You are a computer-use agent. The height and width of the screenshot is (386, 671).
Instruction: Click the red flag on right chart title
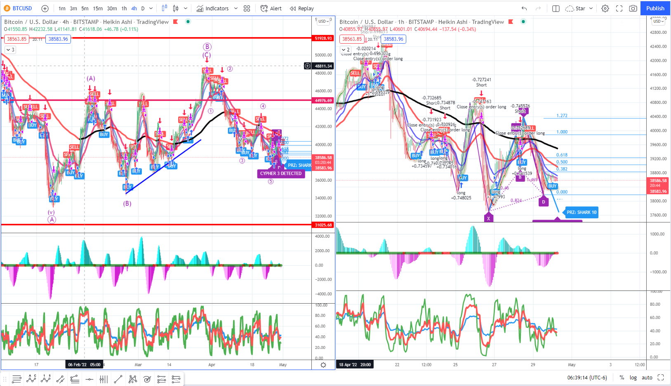[511, 22]
